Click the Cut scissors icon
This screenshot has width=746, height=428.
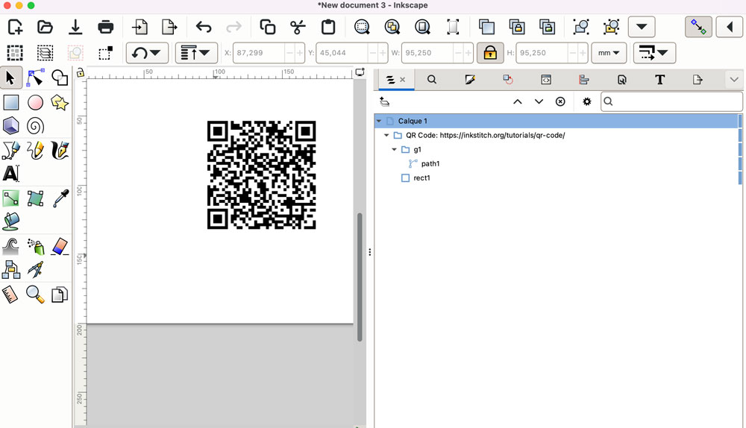coord(298,28)
